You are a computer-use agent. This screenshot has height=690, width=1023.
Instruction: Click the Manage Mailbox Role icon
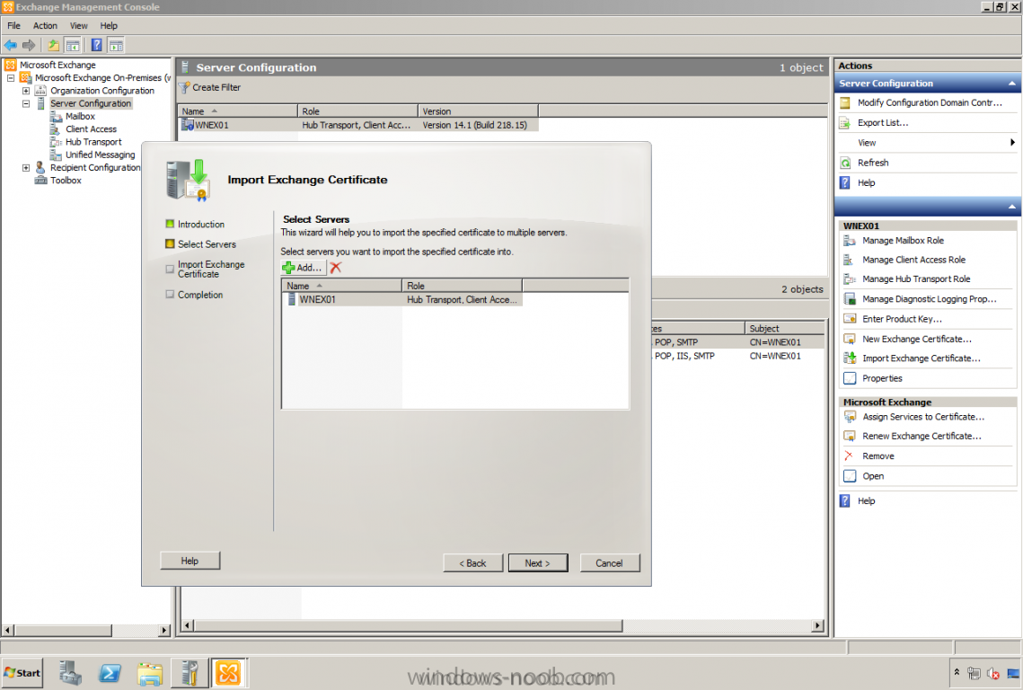[850, 241]
